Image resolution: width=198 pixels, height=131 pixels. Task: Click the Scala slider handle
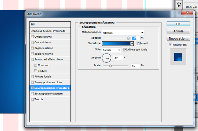click(x=110, y=66)
